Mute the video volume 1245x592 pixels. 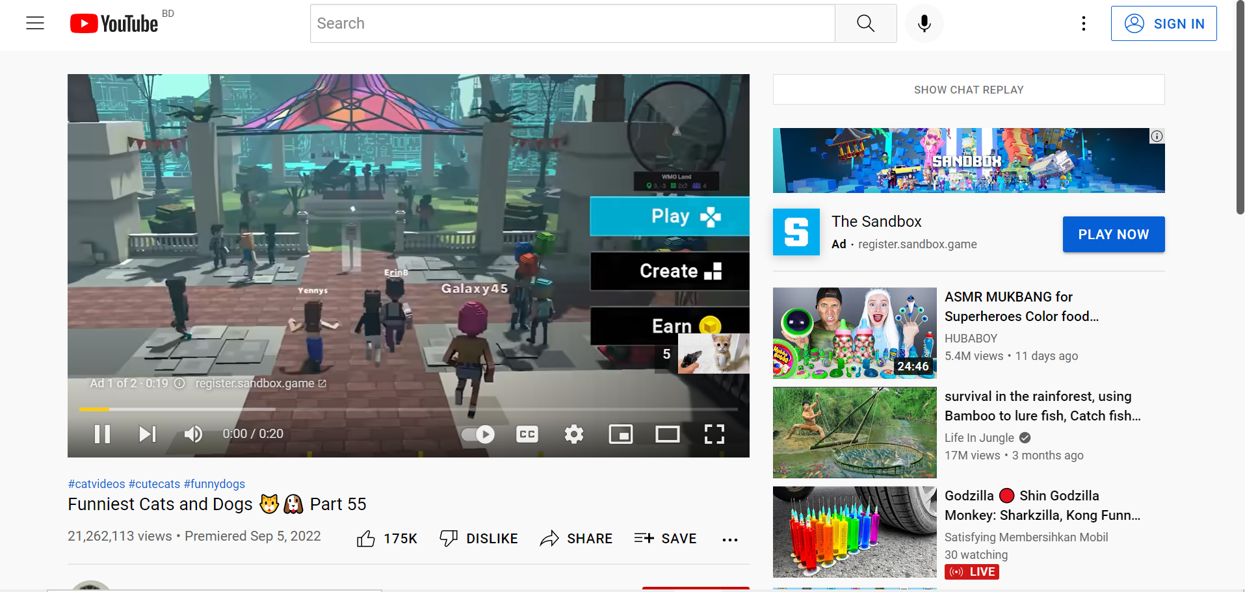click(x=193, y=433)
